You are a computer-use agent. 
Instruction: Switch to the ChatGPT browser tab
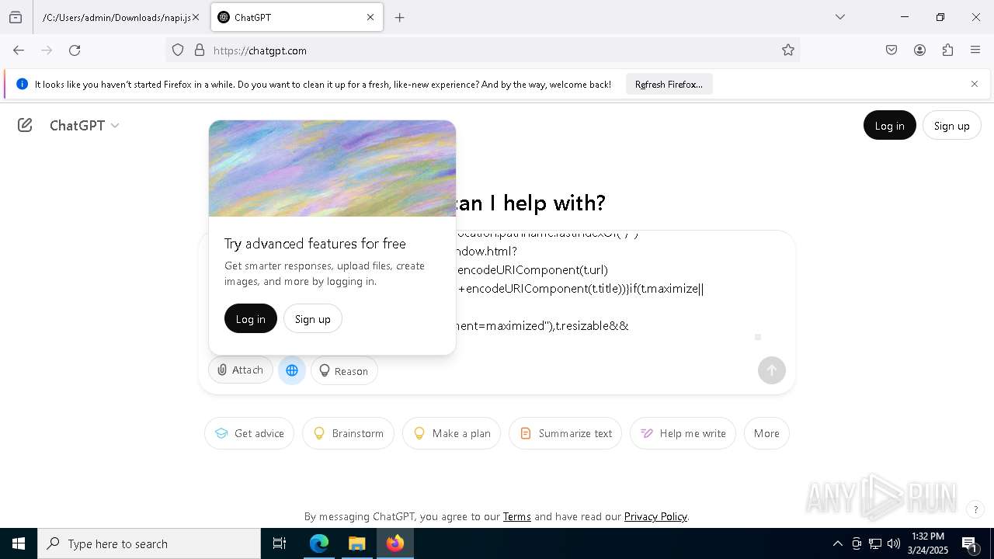point(297,17)
